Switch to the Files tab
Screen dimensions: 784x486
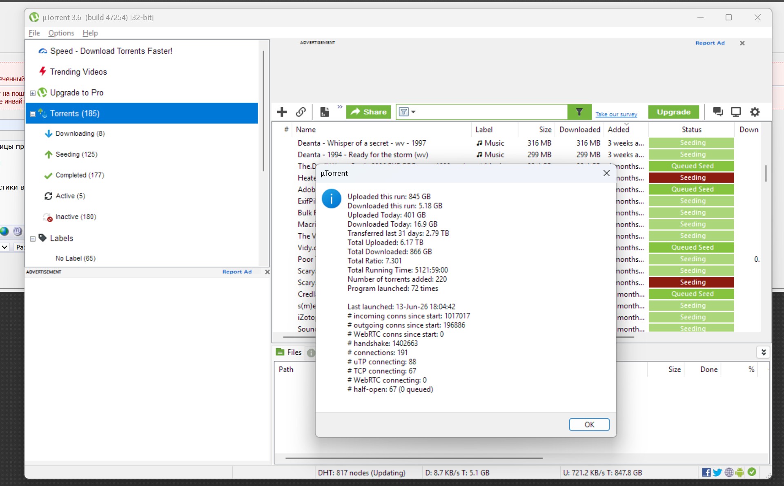(x=289, y=352)
